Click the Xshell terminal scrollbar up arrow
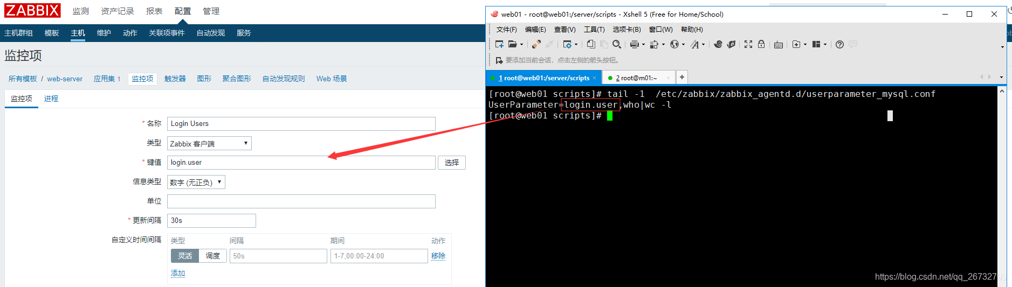Screen dimensions: 1012x287 click(1002, 91)
